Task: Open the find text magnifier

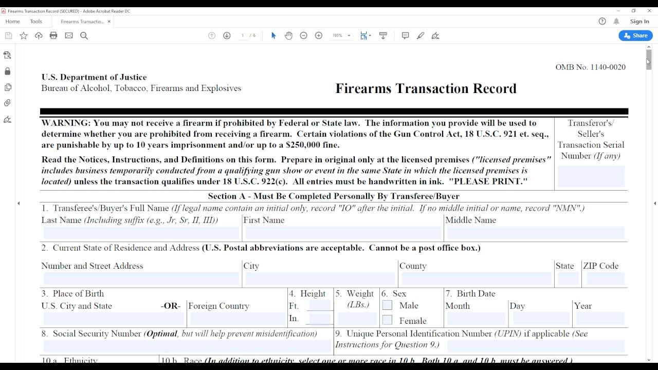Action: (x=84, y=35)
